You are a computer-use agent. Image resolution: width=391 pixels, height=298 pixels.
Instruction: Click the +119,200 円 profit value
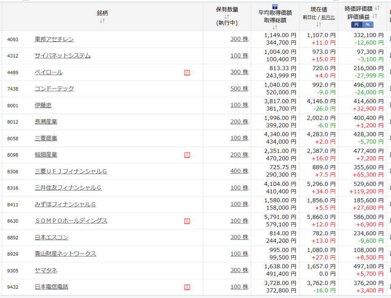[366, 191]
